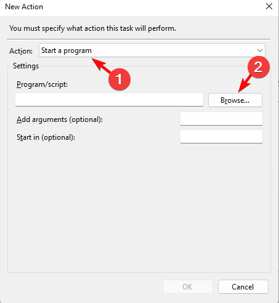Click the red circle numbered 1
This screenshot has height=303, width=279.
(119, 79)
